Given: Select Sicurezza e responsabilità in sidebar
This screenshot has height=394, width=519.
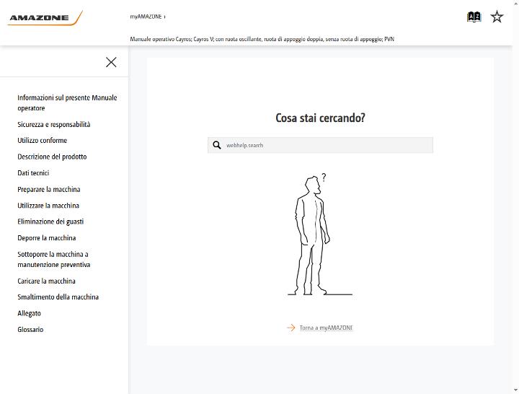Looking at the screenshot, I should pos(54,124).
